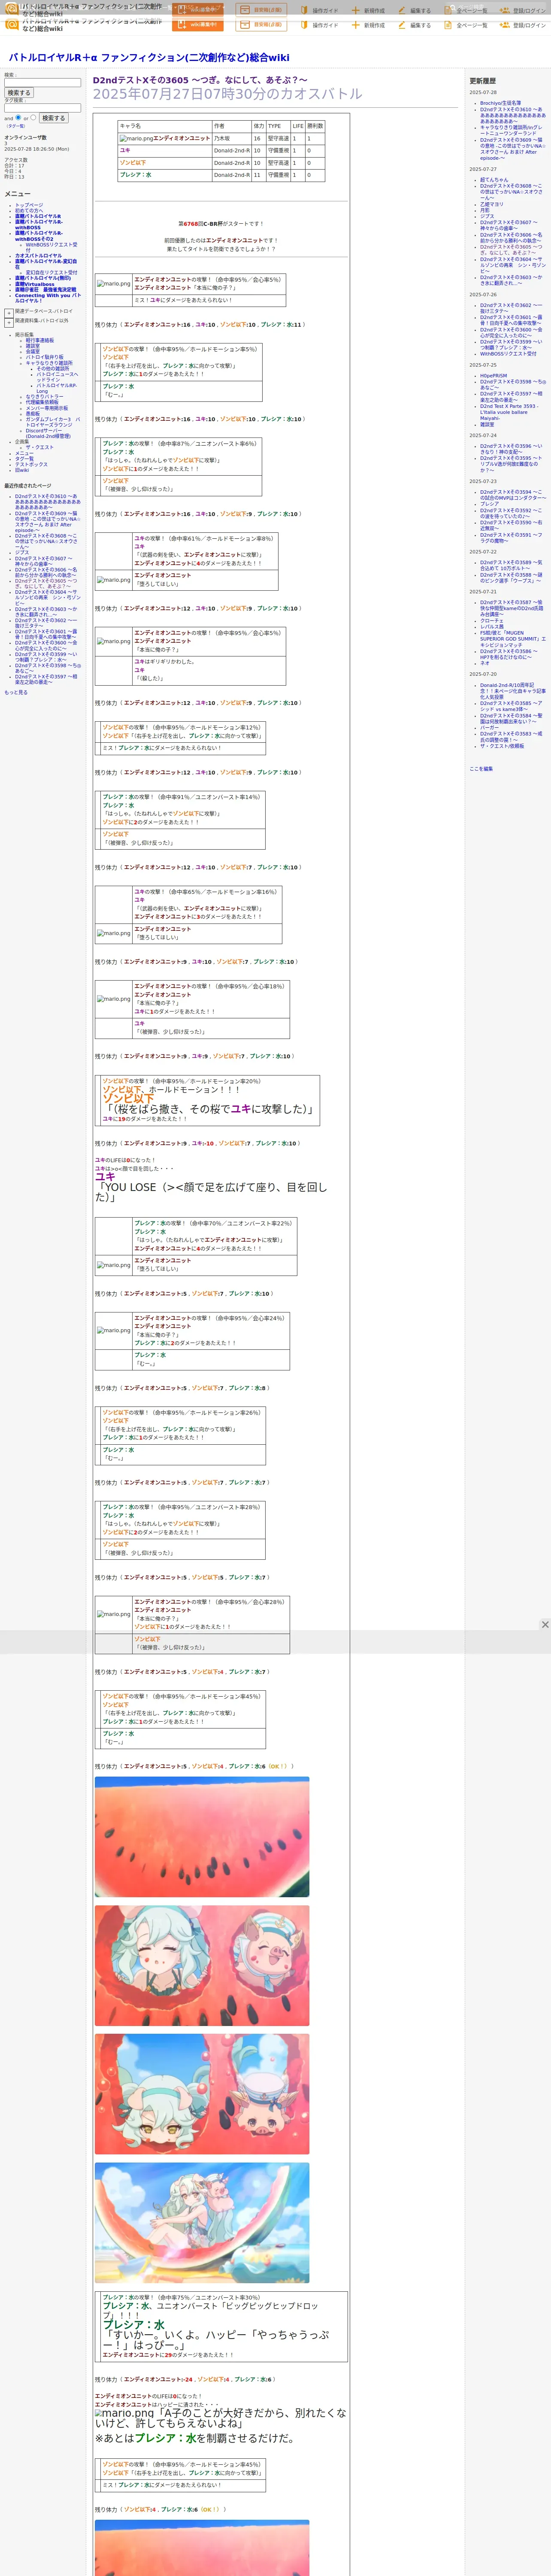This screenshot has width=551, height=2576.
Task: Open 操作ガイド menu in the lower header row
Action: [320, 25]
